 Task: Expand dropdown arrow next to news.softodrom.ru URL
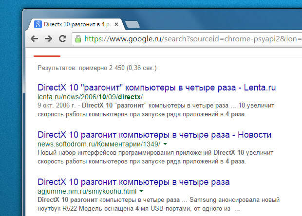tap(165, 144)
